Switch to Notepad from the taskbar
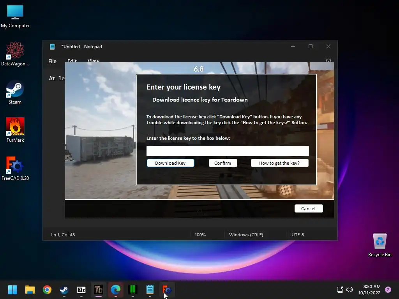The width and height of the screenshot is (399, 299). [150, 290]
